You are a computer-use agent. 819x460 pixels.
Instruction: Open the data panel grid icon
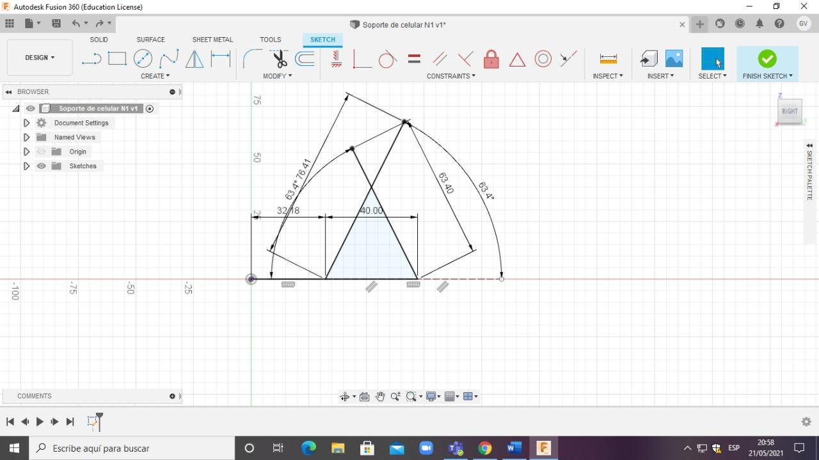point(10,24)
